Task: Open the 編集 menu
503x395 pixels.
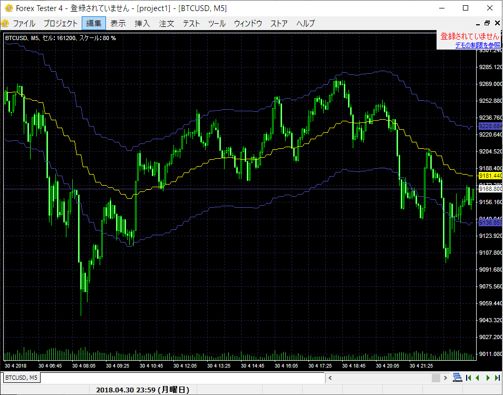Action: [x=94, y=23]
